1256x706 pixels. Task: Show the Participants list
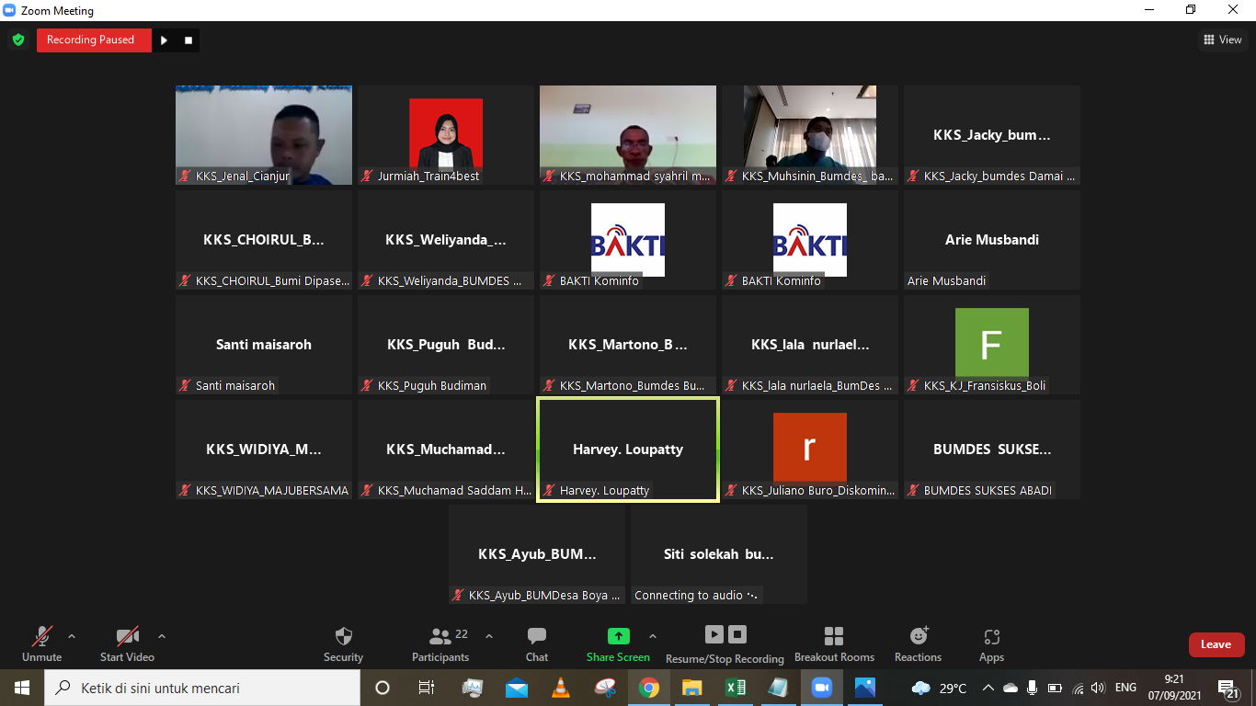coord(440,643)
